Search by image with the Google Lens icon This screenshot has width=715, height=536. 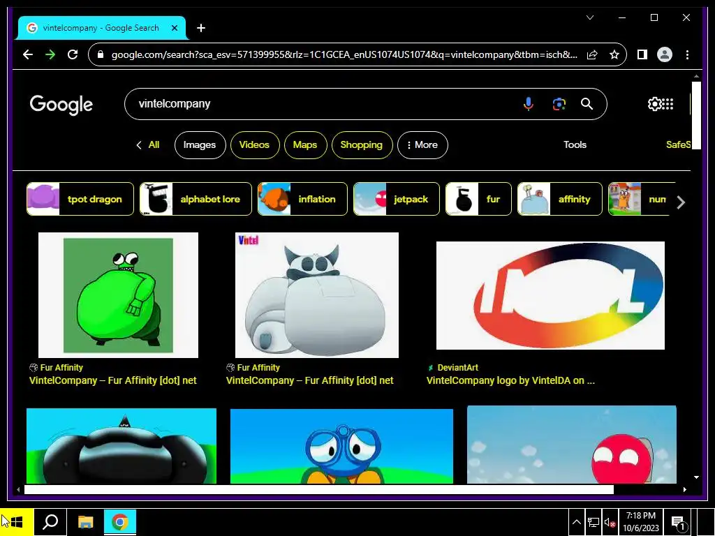pyautogui.click(x=559, y=104)
